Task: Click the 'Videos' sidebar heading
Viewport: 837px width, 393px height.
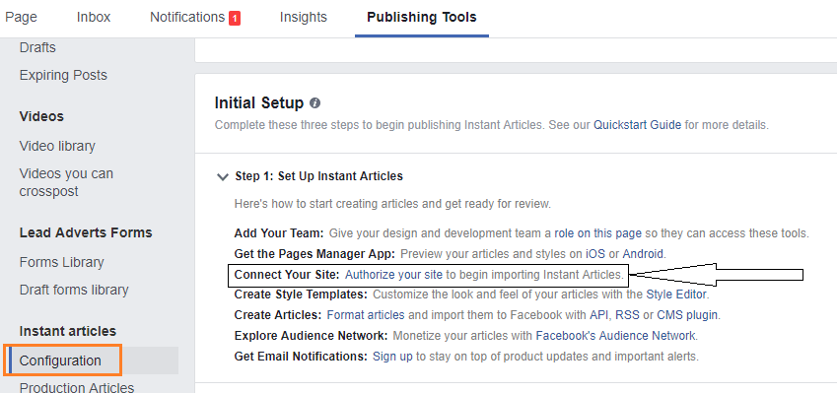Action: 41,116
